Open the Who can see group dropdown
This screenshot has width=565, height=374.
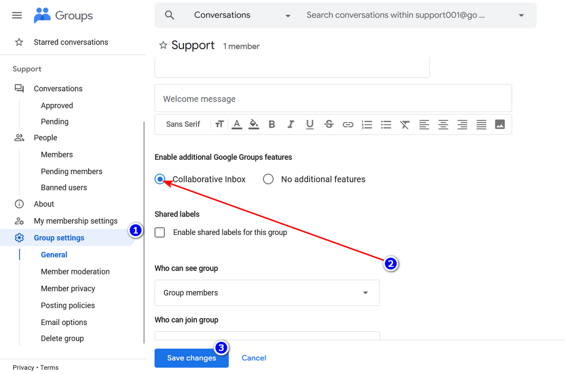(267, 293)
